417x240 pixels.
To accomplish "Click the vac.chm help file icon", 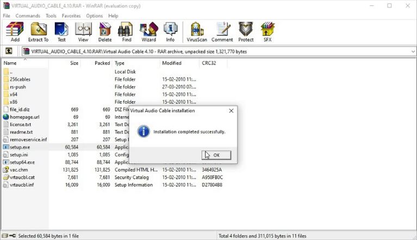I will click(6, 169).
